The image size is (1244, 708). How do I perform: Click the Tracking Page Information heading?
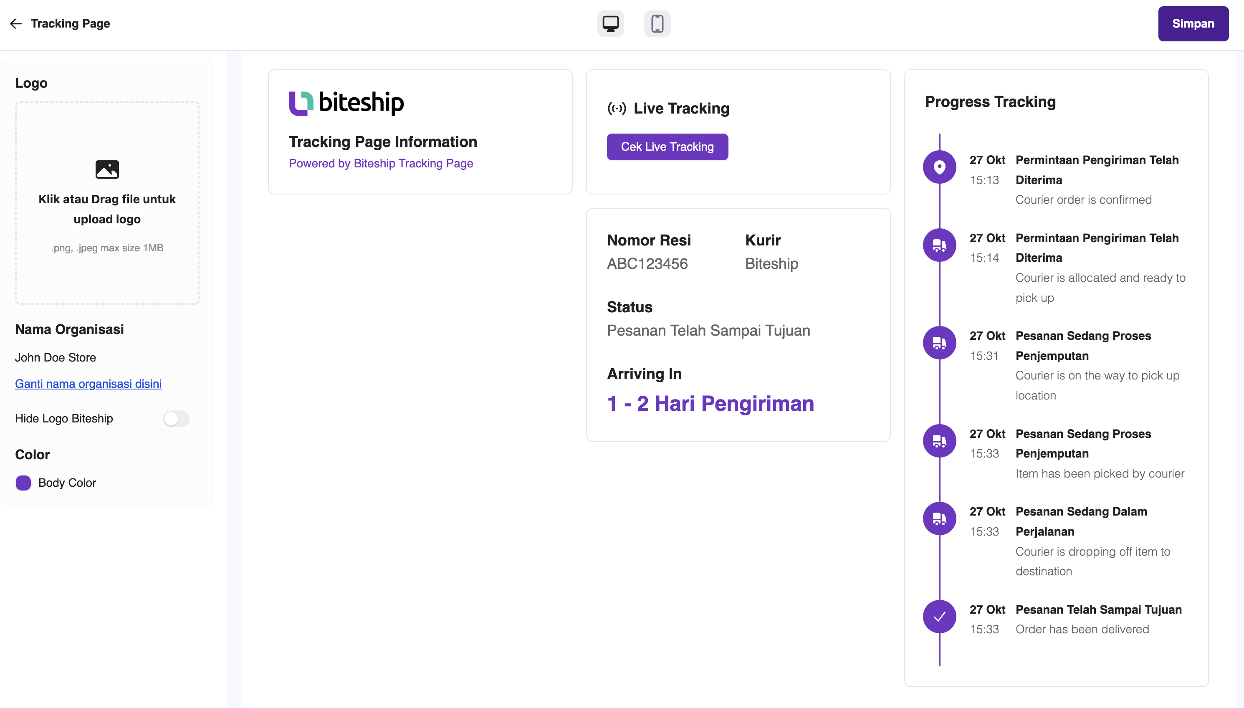coord(382,142)
